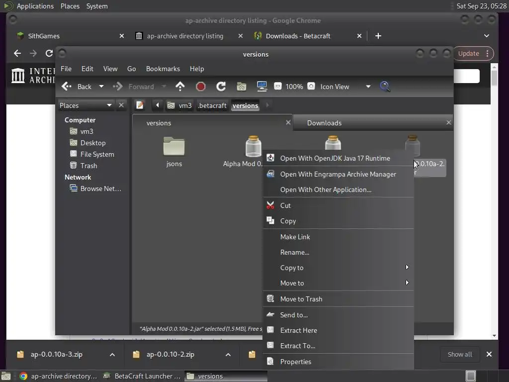
Task: Open a new Chrome tab
Action: pos(378,36)
